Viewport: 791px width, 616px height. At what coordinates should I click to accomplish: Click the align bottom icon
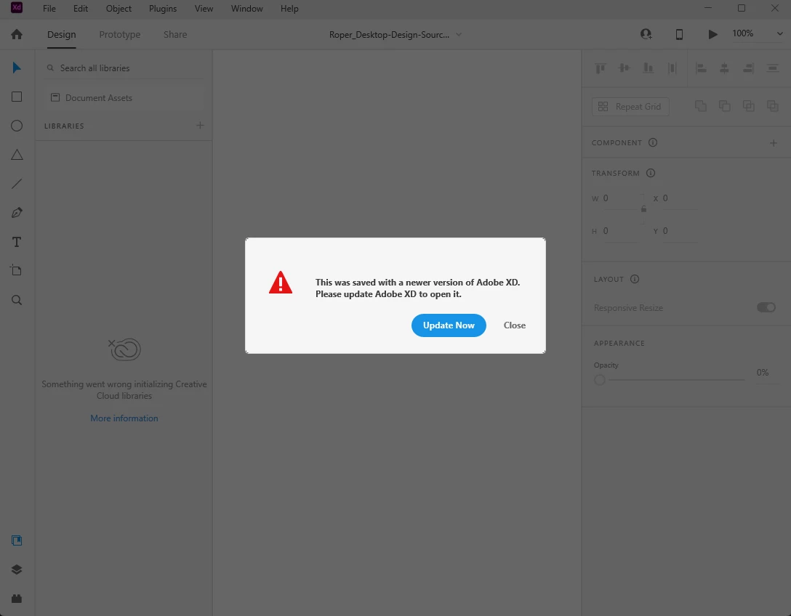(x=649, y=68)
